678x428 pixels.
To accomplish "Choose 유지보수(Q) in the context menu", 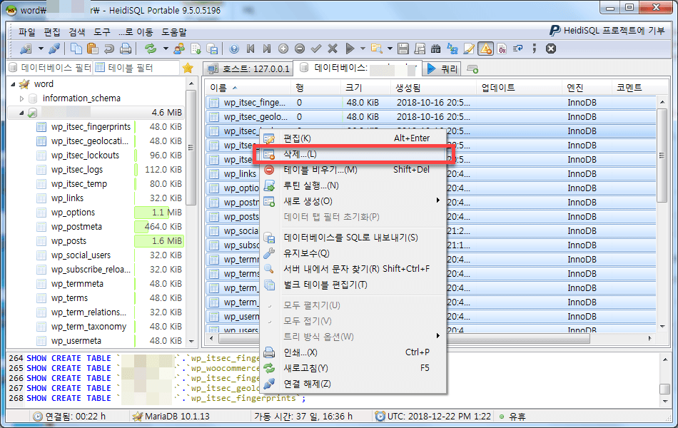I will pos(353,253).
